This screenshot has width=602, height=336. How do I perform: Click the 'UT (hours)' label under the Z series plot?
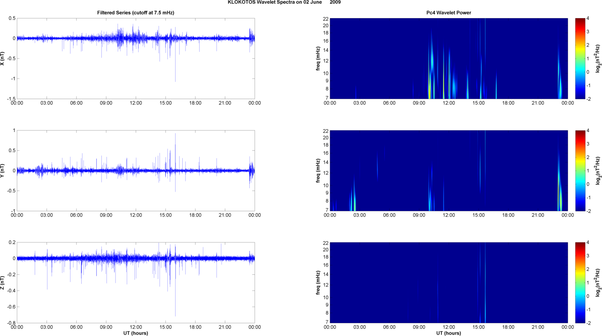tap(136, 333)
